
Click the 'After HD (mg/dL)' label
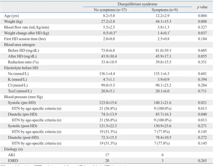coord(22,56)
